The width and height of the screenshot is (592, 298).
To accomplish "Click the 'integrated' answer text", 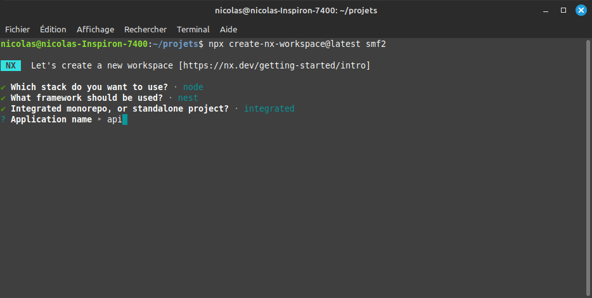I will [269, 108].
